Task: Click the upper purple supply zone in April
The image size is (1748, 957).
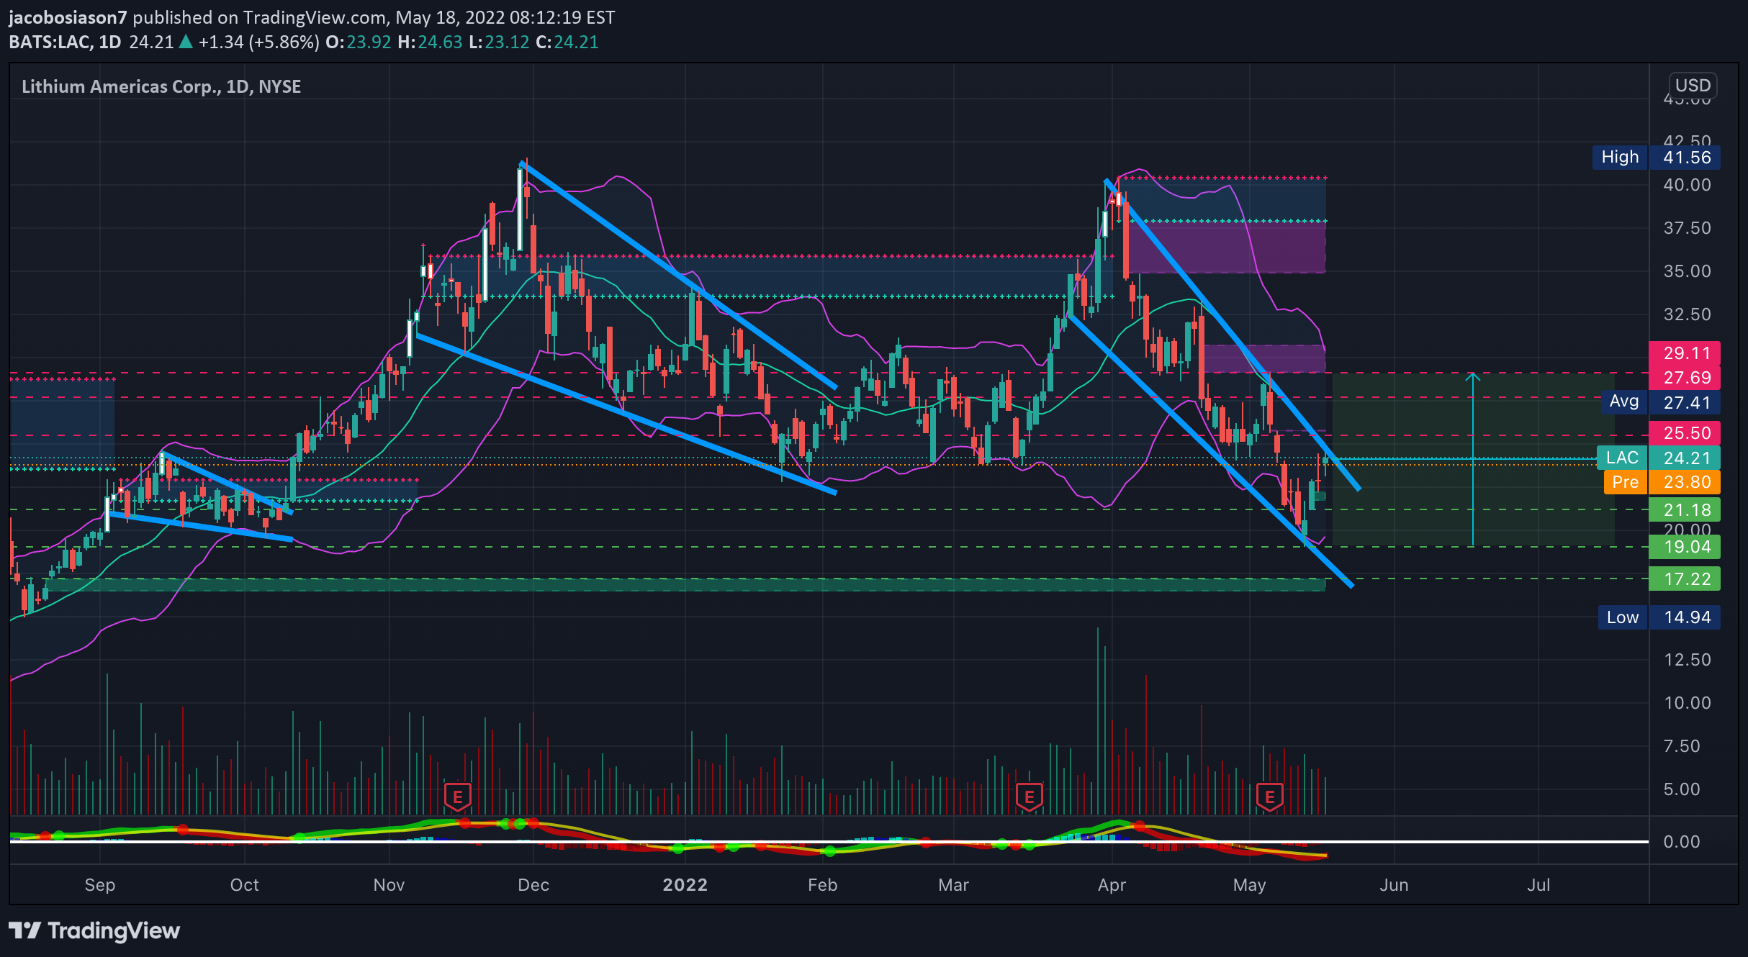Action: click(1227, 247)
